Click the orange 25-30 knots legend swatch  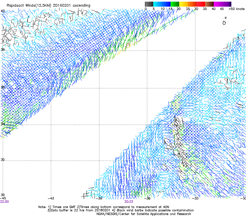click(192, 4)
